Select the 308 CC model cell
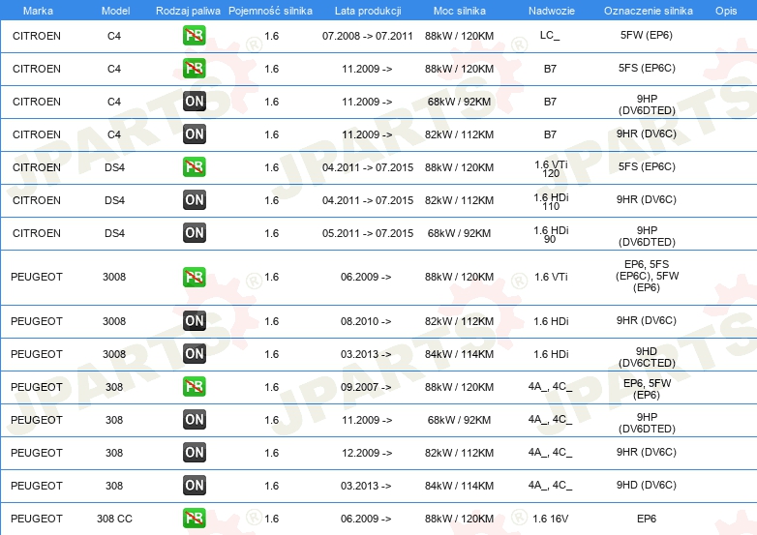The width and height of the screenshot is (757, 535). pos(114,519)
